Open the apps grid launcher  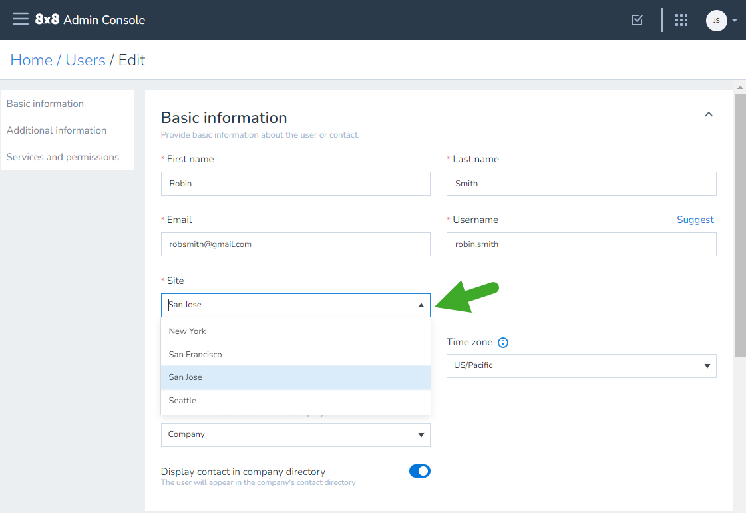(x=681, y=20)
